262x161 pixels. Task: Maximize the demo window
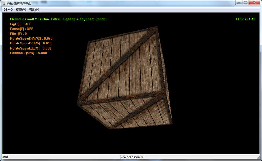pyautogui.click(x=246, y=3)
